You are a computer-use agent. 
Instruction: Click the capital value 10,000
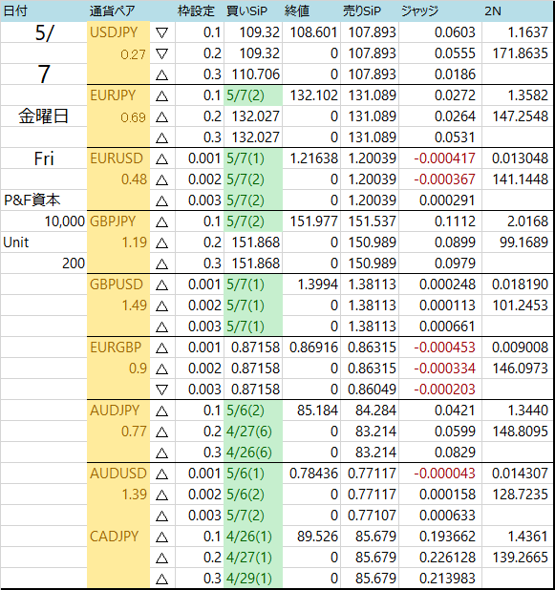point(64,221)
